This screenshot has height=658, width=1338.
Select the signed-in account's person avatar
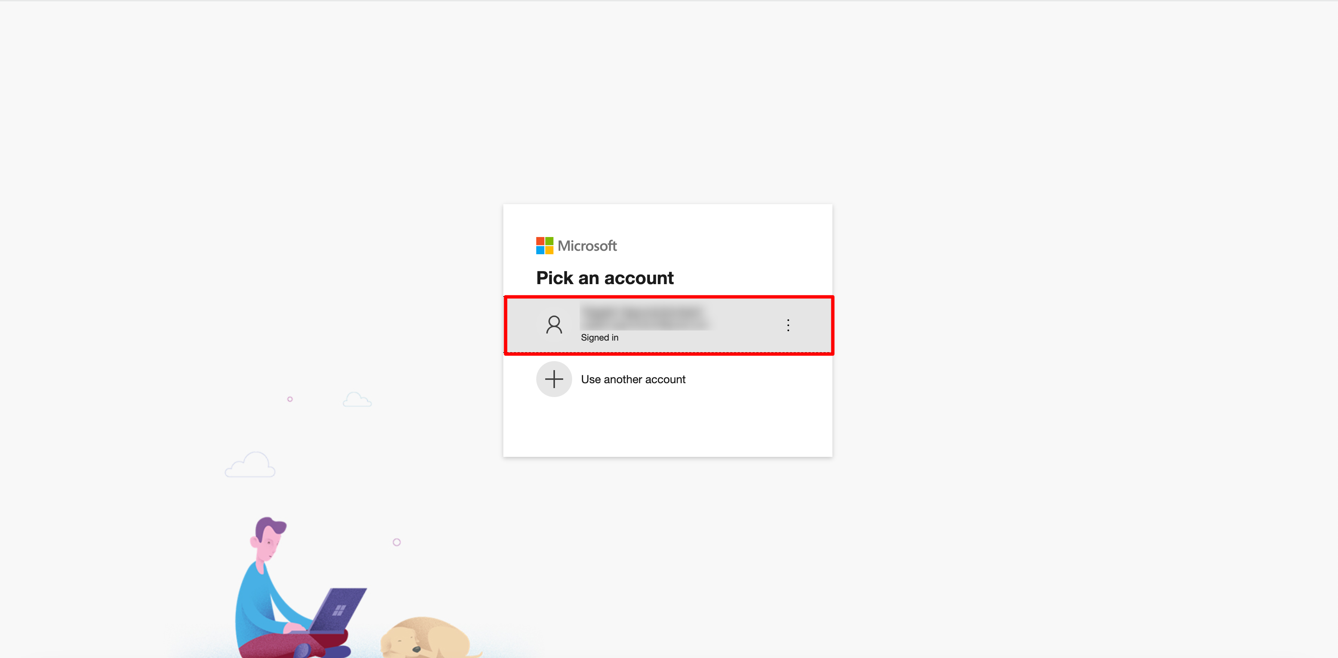tap(554, 325)
